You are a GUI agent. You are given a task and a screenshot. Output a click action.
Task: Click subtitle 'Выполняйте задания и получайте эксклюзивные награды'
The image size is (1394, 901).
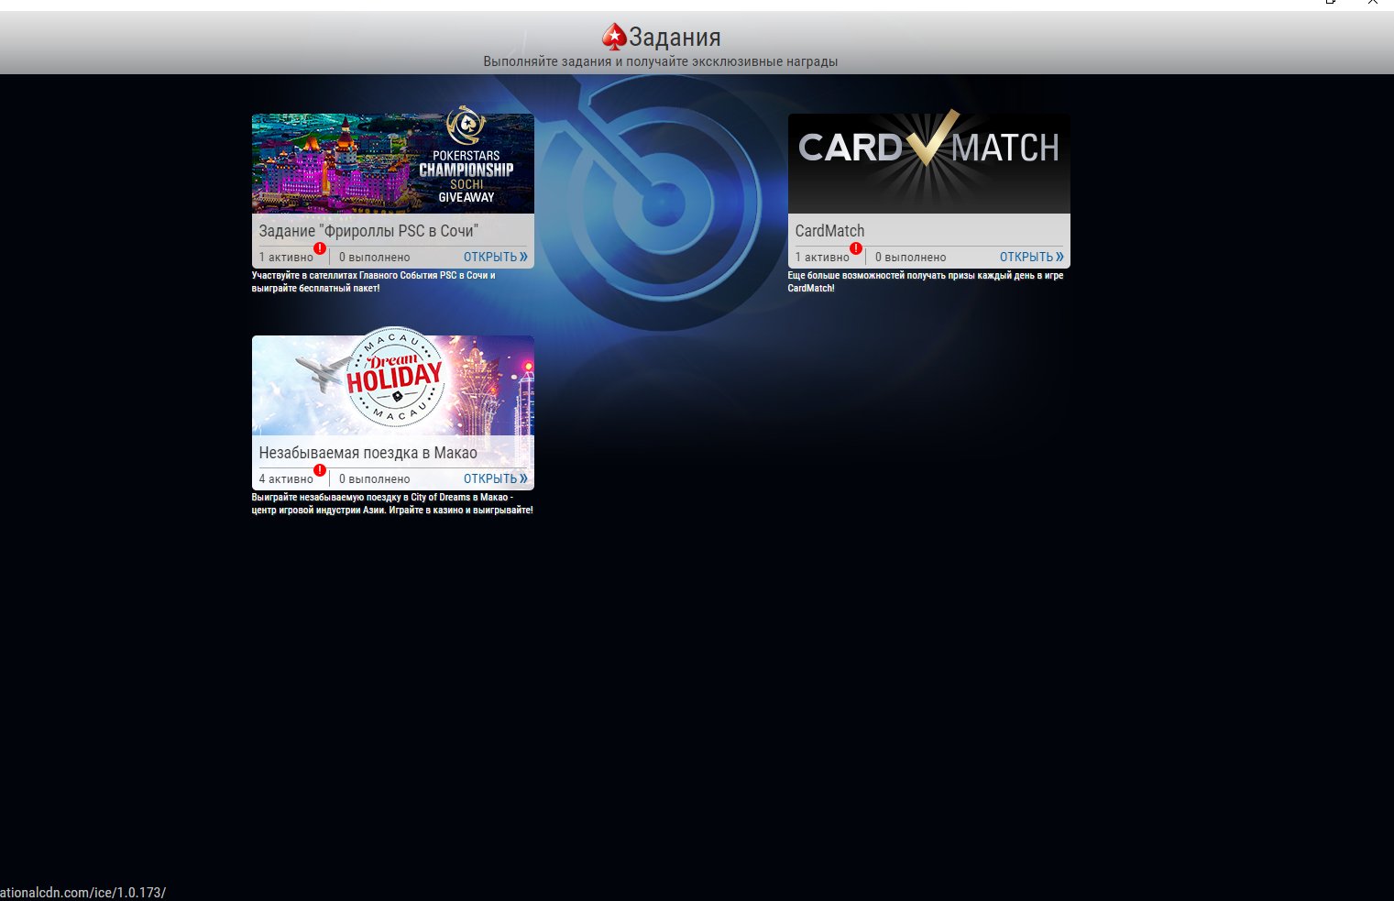tap(661, 61)
